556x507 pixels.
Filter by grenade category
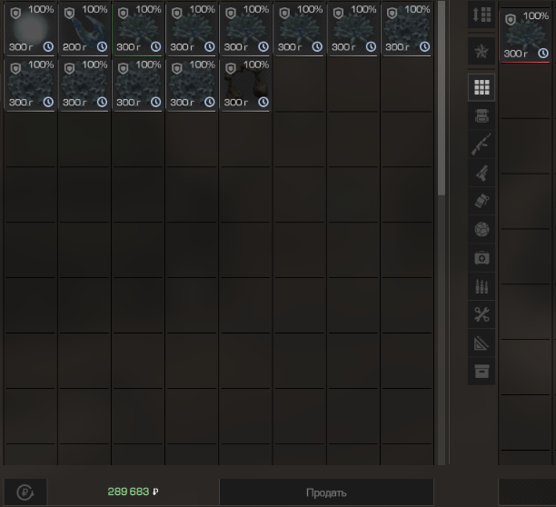pyautogui.click(x=482, y=201)
